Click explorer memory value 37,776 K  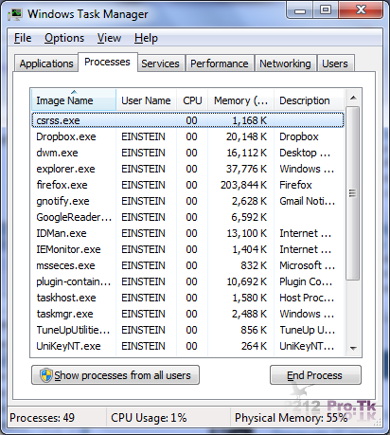click(246, 169)
